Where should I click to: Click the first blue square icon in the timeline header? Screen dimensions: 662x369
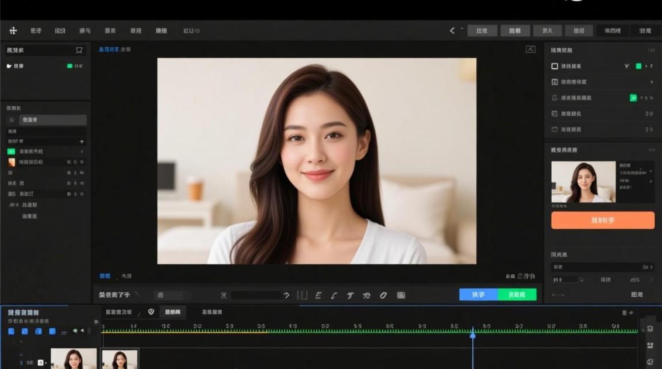coord(11,331)
